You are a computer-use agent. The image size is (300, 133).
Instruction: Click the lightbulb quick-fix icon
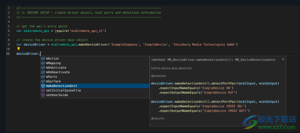[x=18, y=49]
